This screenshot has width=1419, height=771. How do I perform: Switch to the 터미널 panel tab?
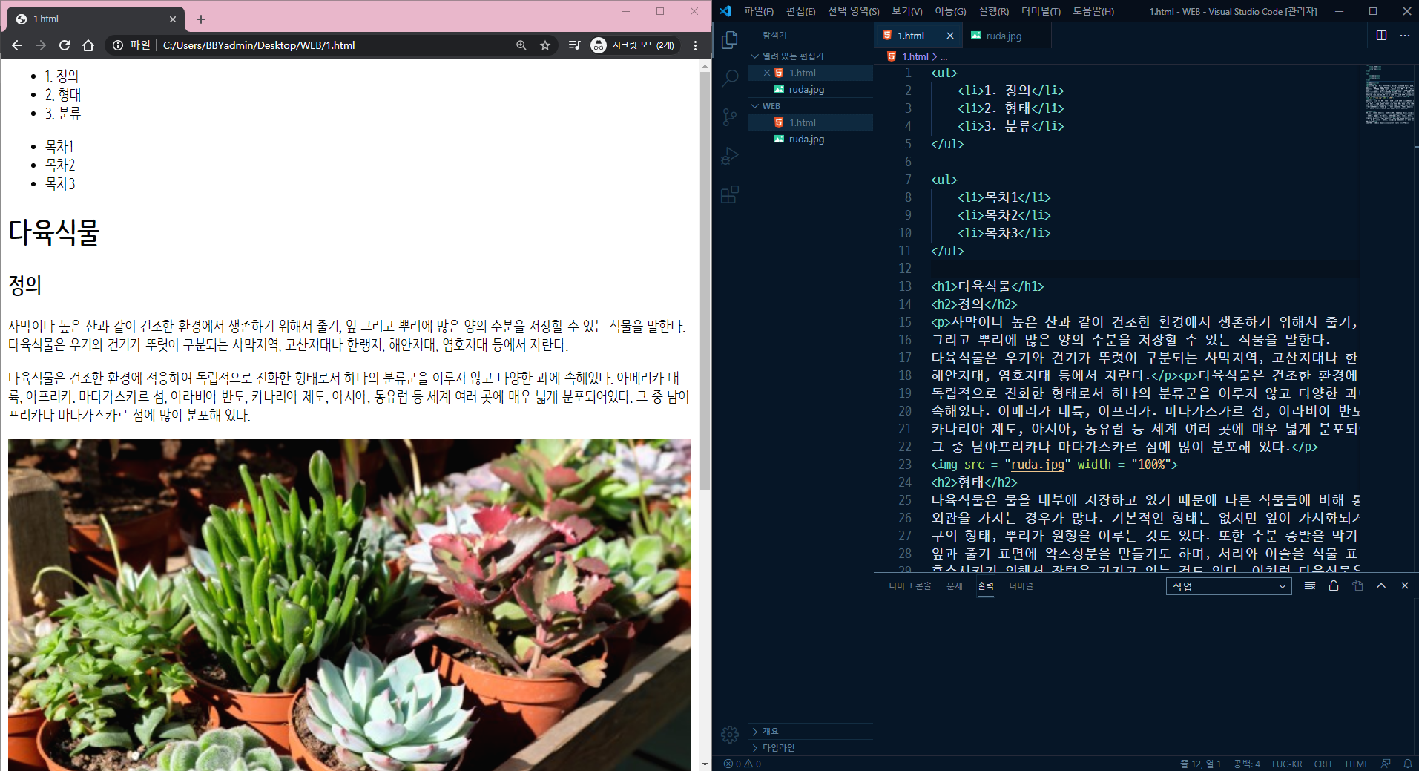click(1021, 586)
